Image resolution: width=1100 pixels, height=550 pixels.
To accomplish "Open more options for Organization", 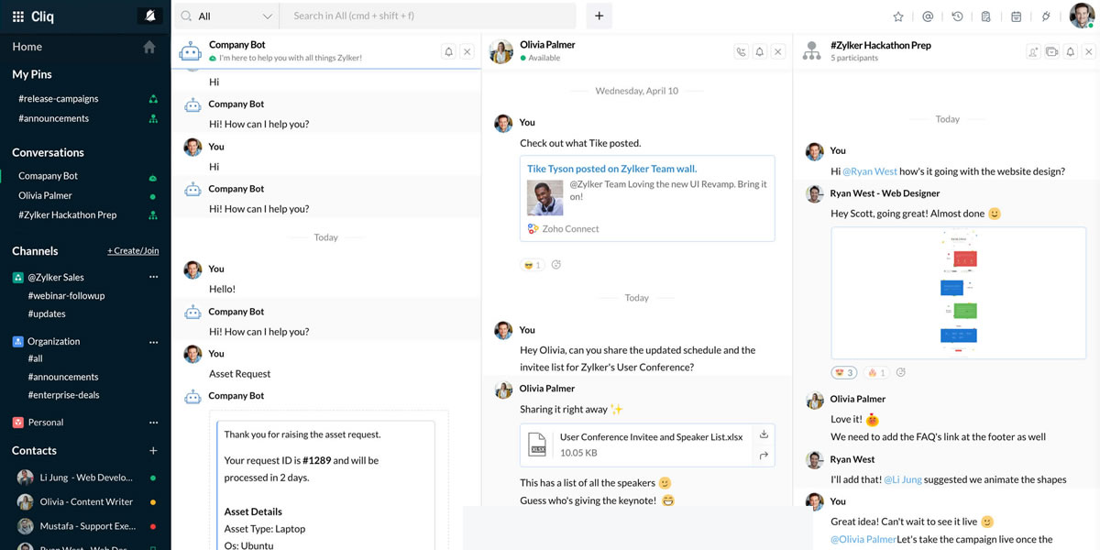I will (154, 341).
